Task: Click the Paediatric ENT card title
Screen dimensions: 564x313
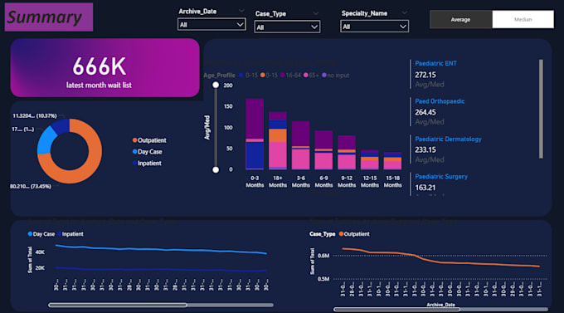Action: (435, 63)
